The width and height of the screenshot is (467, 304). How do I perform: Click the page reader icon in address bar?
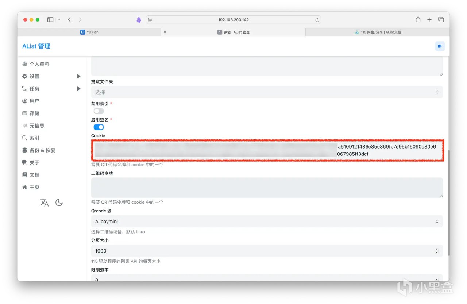[x=150, y=20]
